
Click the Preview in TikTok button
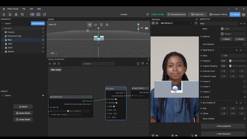(218, 14)
